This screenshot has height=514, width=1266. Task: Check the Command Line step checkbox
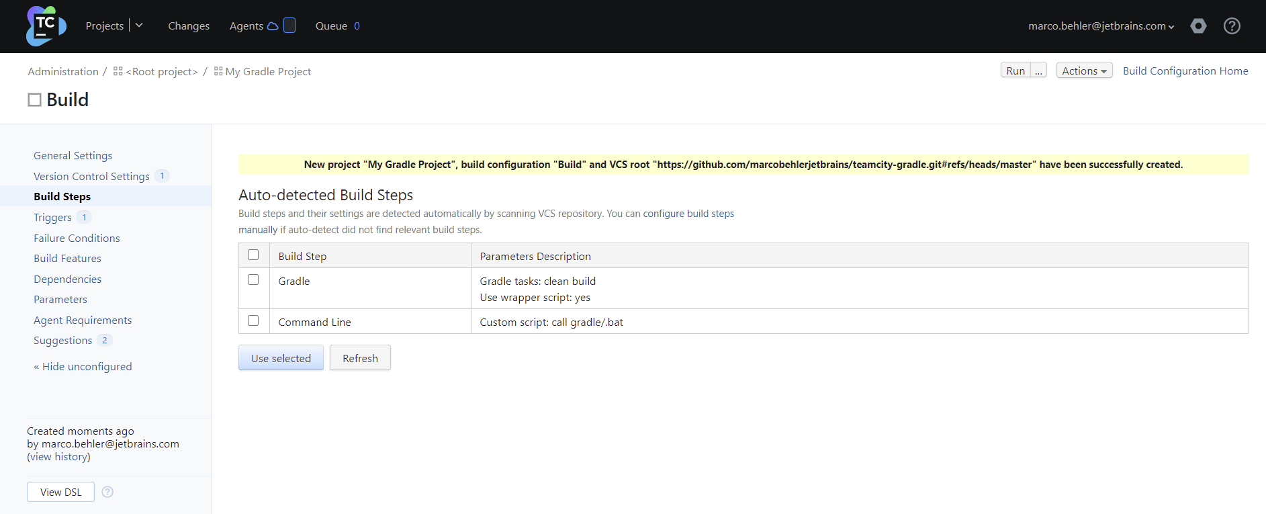(x=253, y=320)
